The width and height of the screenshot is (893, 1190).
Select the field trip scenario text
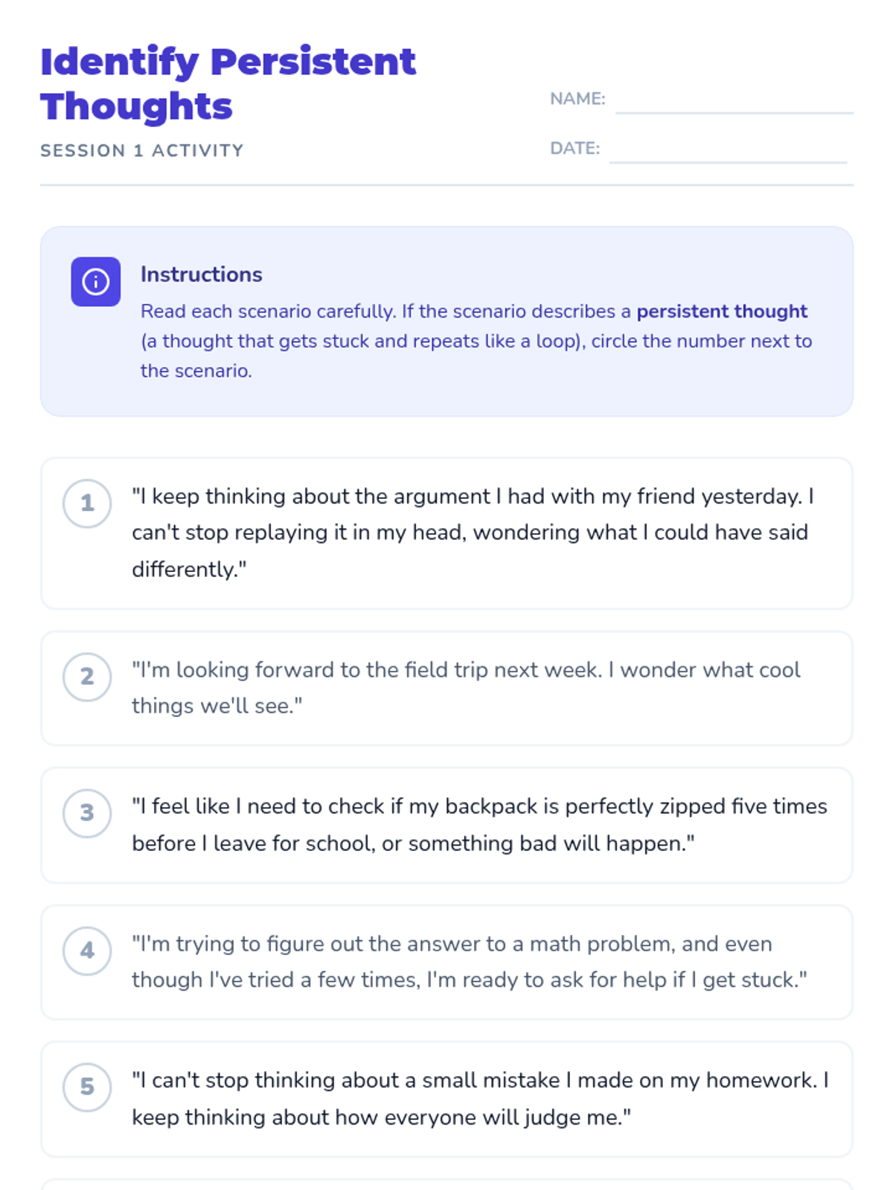coord(466,688)
